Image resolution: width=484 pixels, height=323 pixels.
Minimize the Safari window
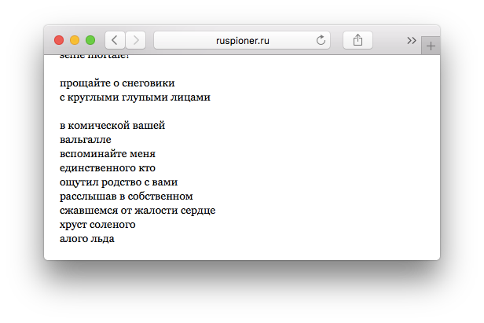[75, 40]
